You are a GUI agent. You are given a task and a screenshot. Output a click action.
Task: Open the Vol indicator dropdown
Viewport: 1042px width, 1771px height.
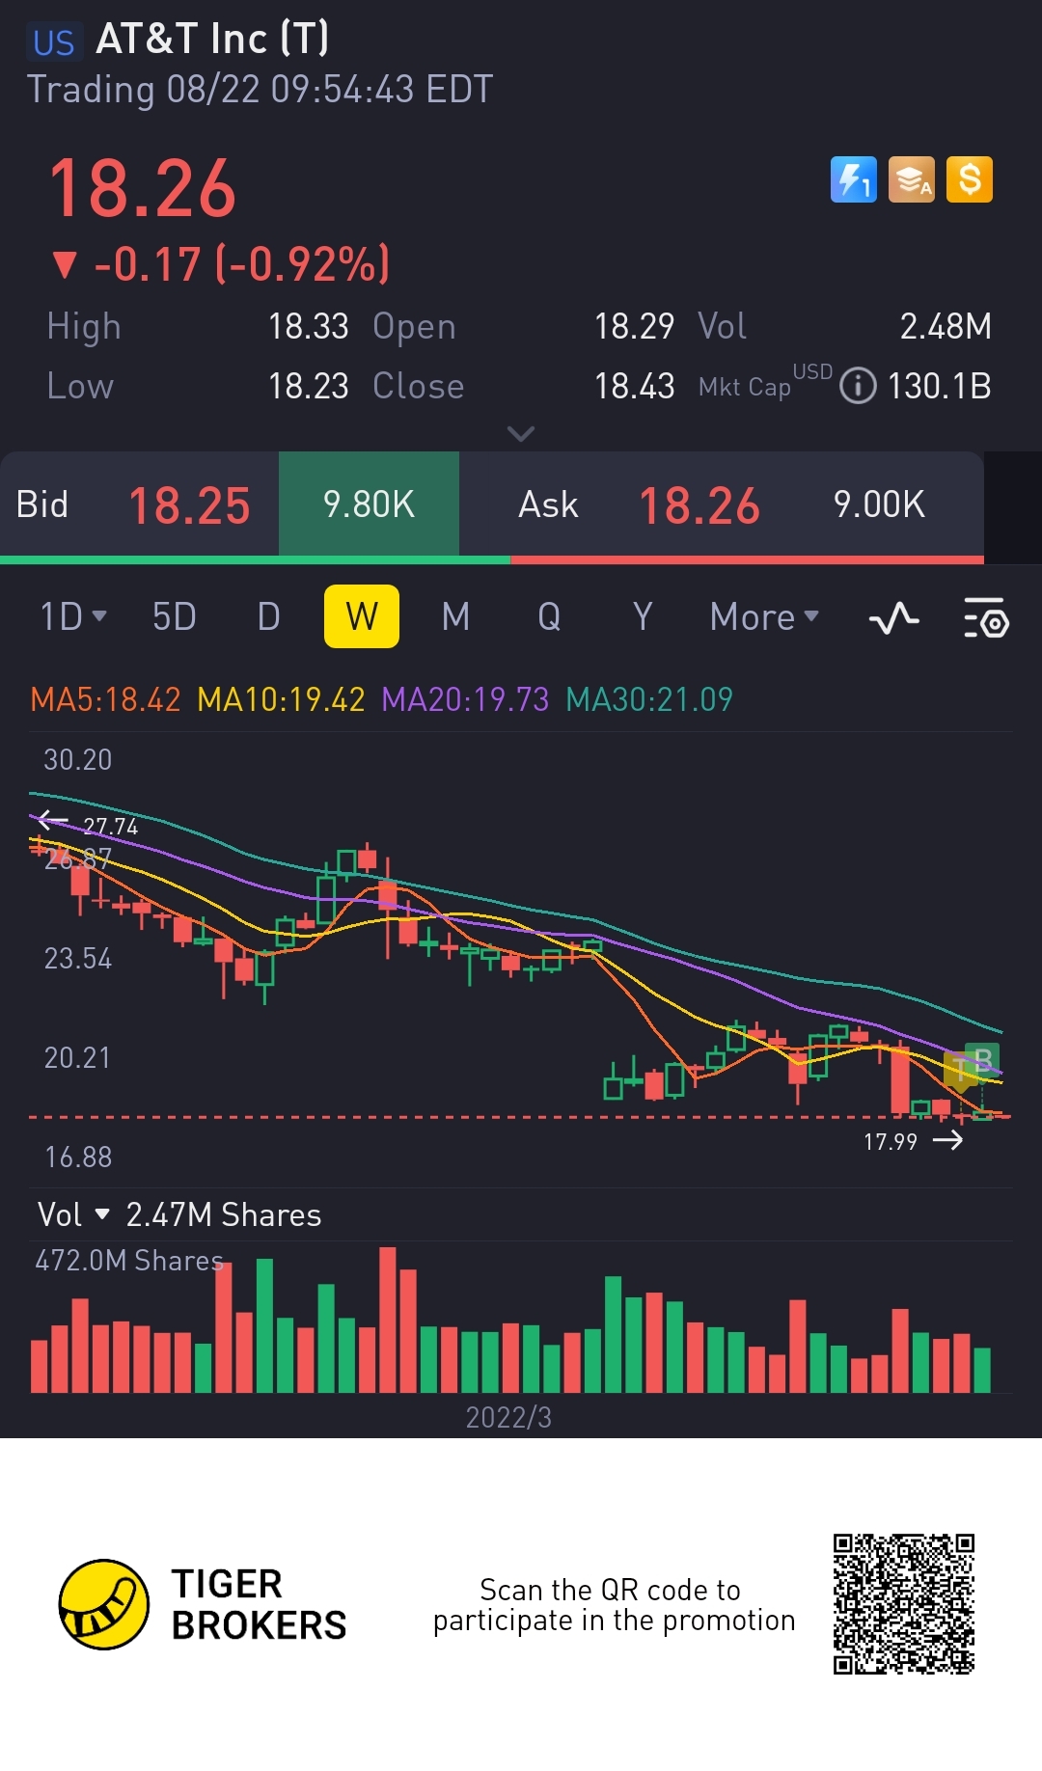74,1214
